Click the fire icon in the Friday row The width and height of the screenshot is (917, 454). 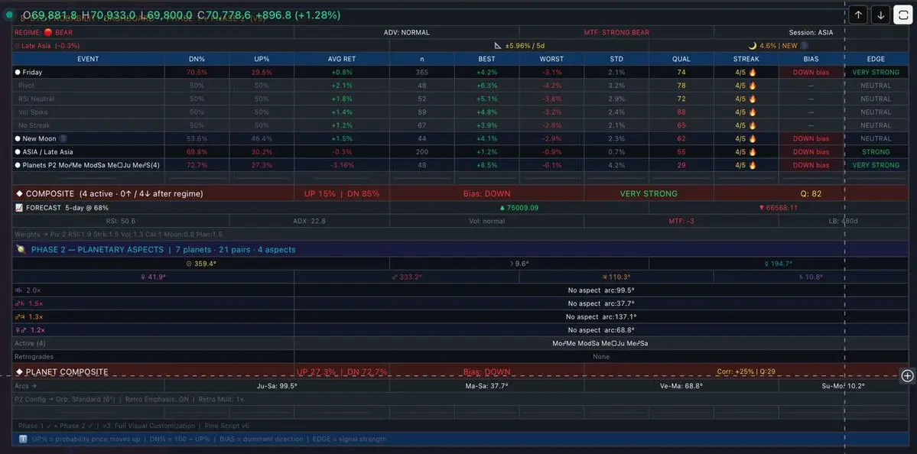tap(752, 73)
